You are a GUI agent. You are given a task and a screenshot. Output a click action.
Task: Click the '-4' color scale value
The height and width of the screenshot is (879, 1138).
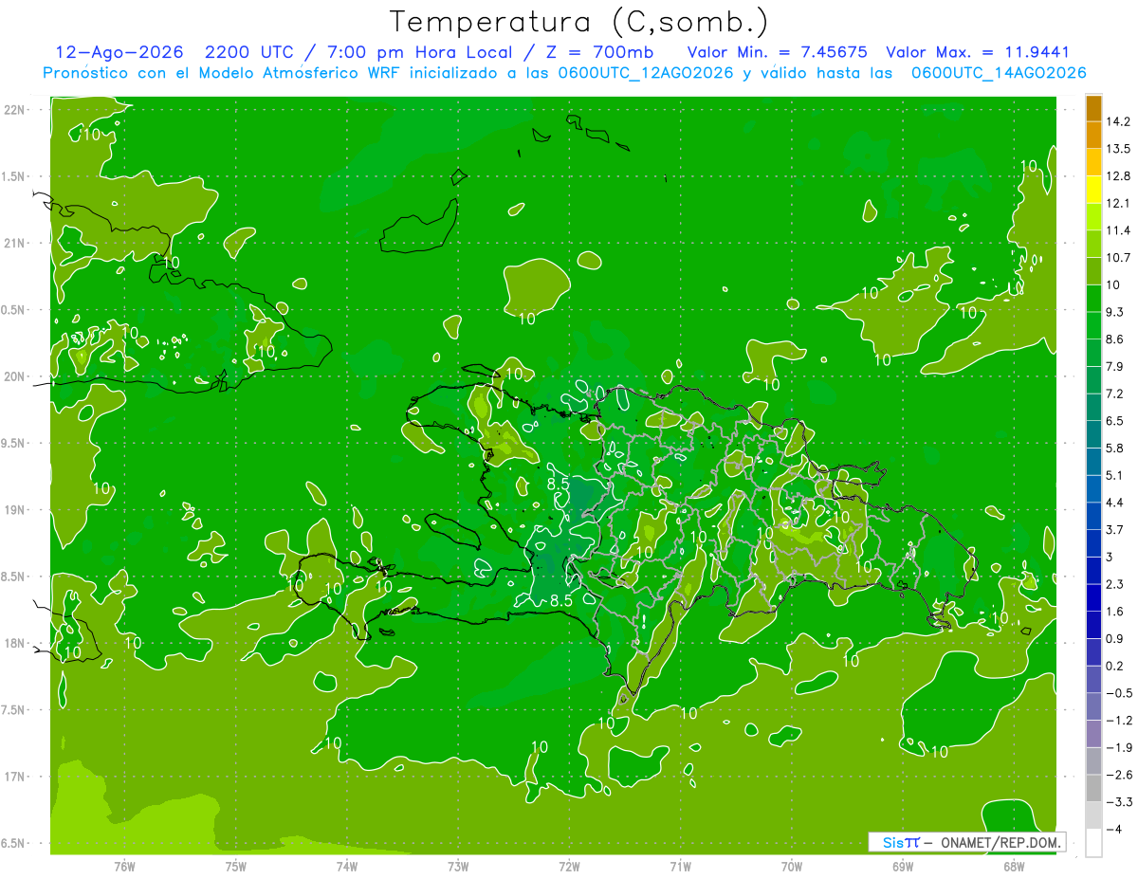(1114, 829)
